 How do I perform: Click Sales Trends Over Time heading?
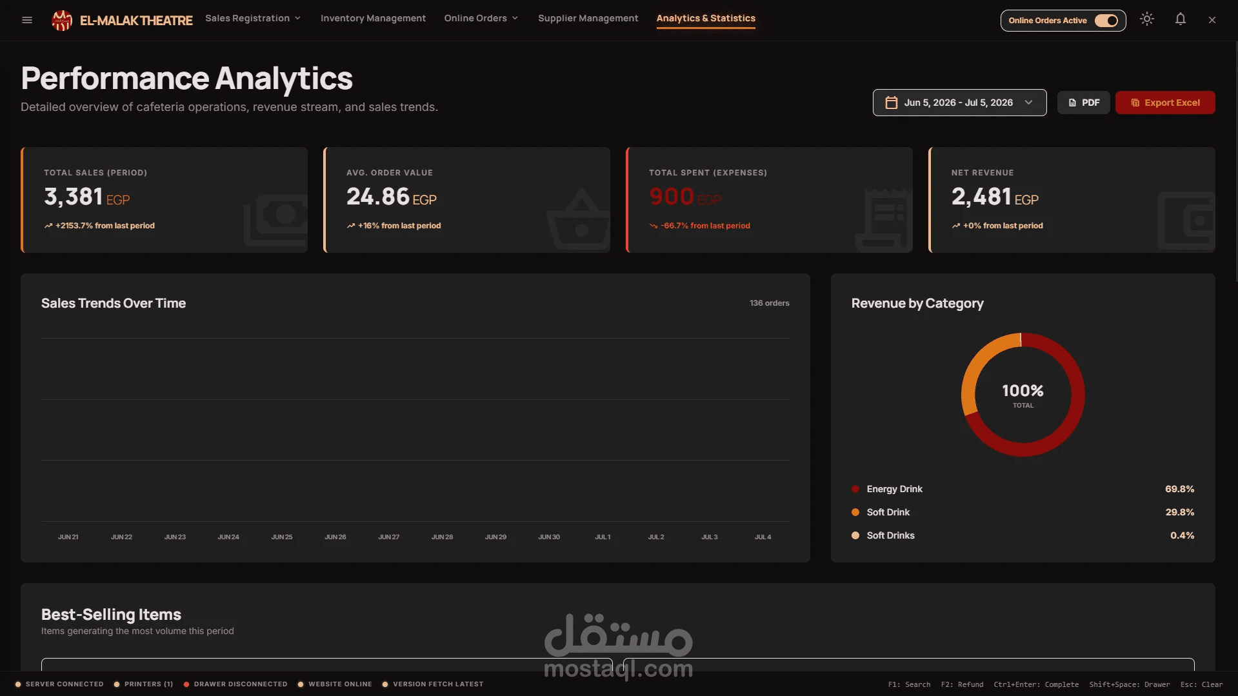click(114, 303)
